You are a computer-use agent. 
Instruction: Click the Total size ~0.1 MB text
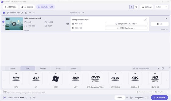(x=77, y=13)
